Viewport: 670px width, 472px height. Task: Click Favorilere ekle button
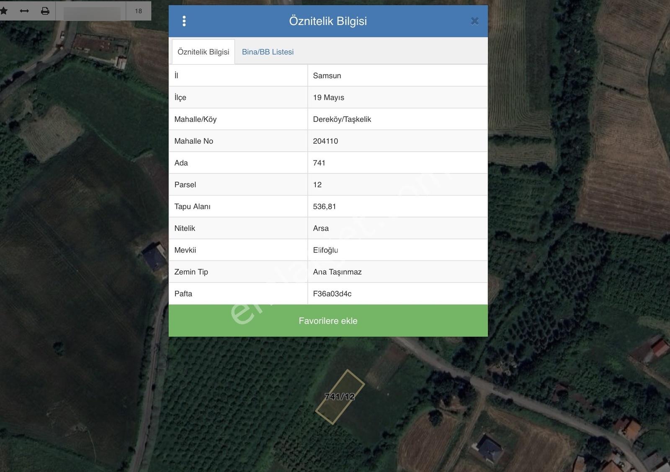pos(328,321)
